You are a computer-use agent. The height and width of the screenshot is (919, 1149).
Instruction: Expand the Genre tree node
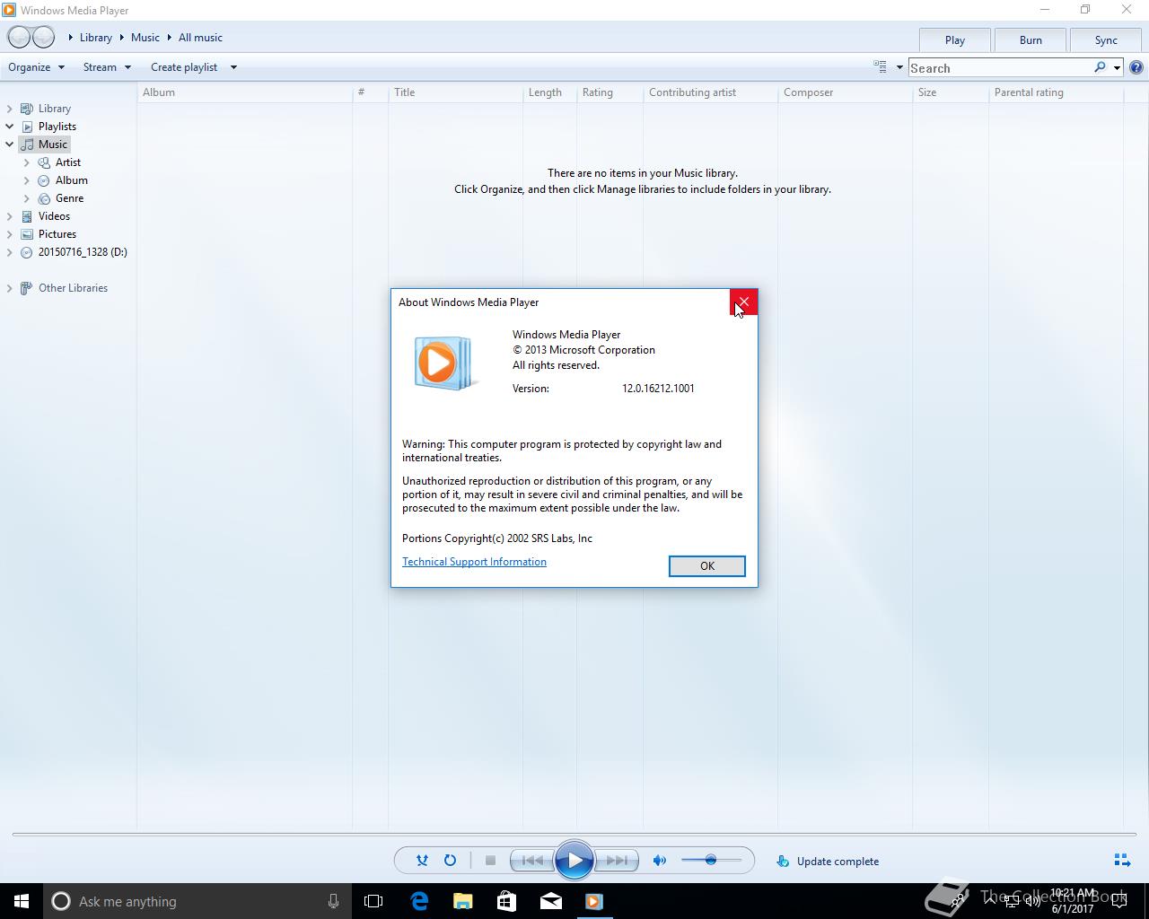27,198
